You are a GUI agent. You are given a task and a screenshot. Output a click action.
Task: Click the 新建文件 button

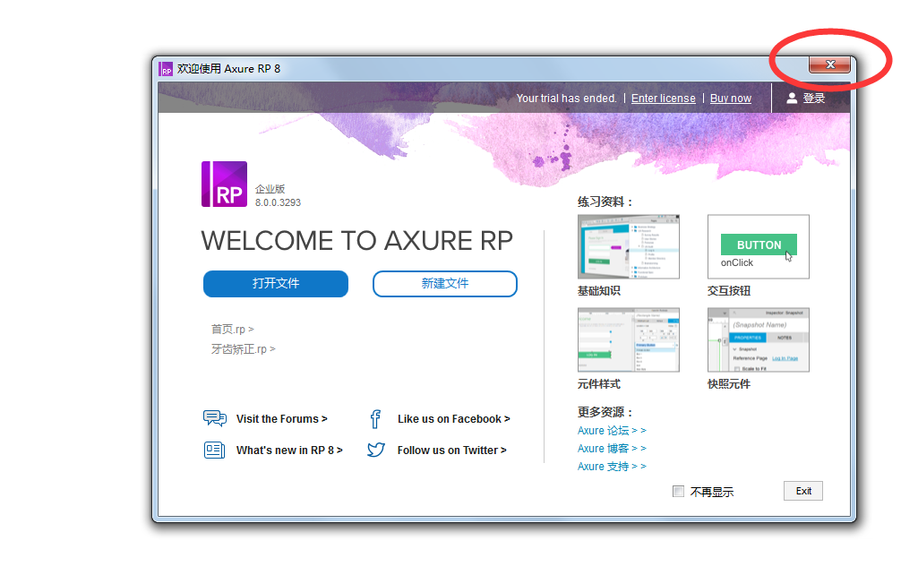(445, 283)
